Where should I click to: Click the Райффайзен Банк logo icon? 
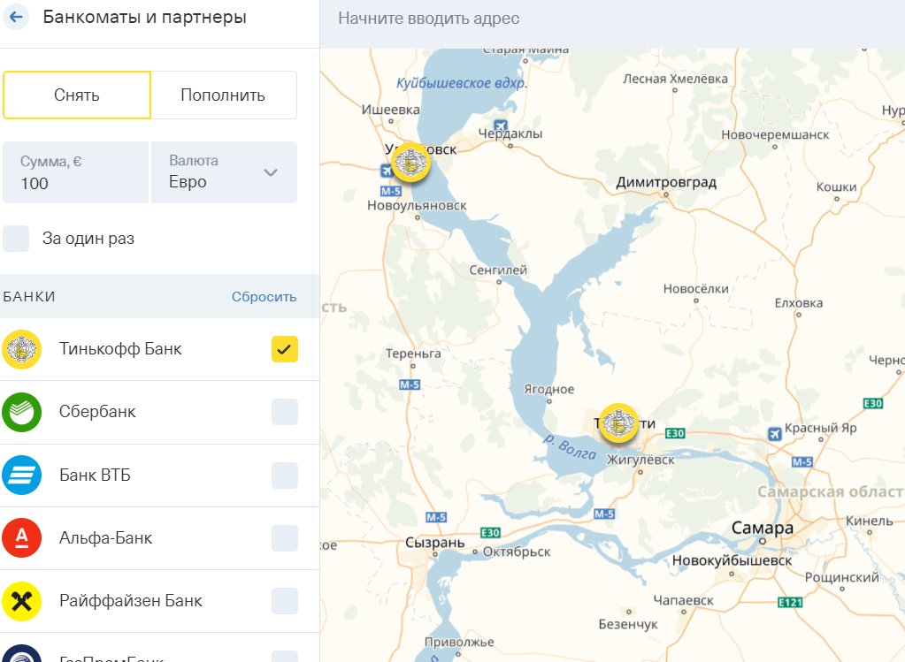[21, 601]
